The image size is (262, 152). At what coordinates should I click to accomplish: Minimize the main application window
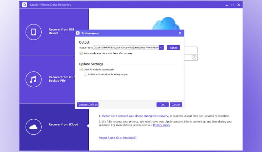(227, 5)
